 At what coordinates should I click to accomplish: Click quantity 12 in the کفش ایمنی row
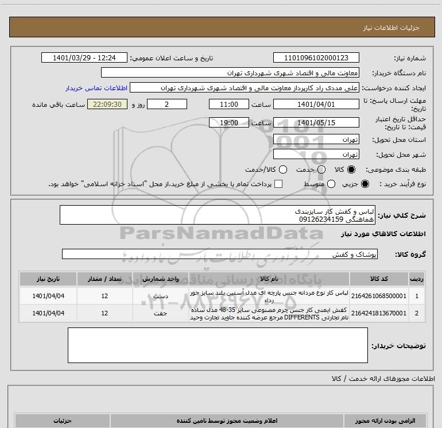click(104, 313)
